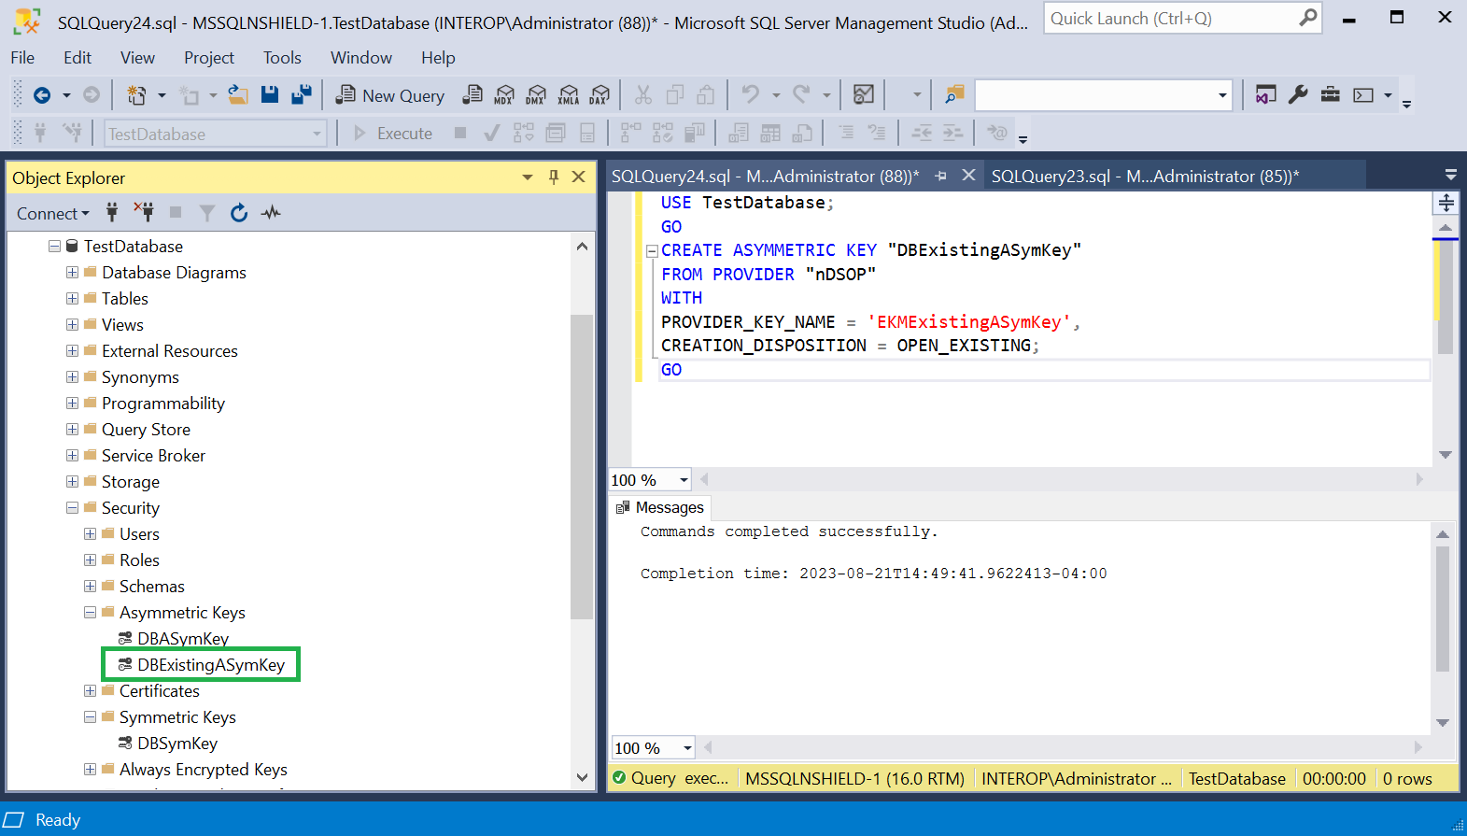1467x836 pixels.
Task: Open the Help menu
Action: point(438,58)
